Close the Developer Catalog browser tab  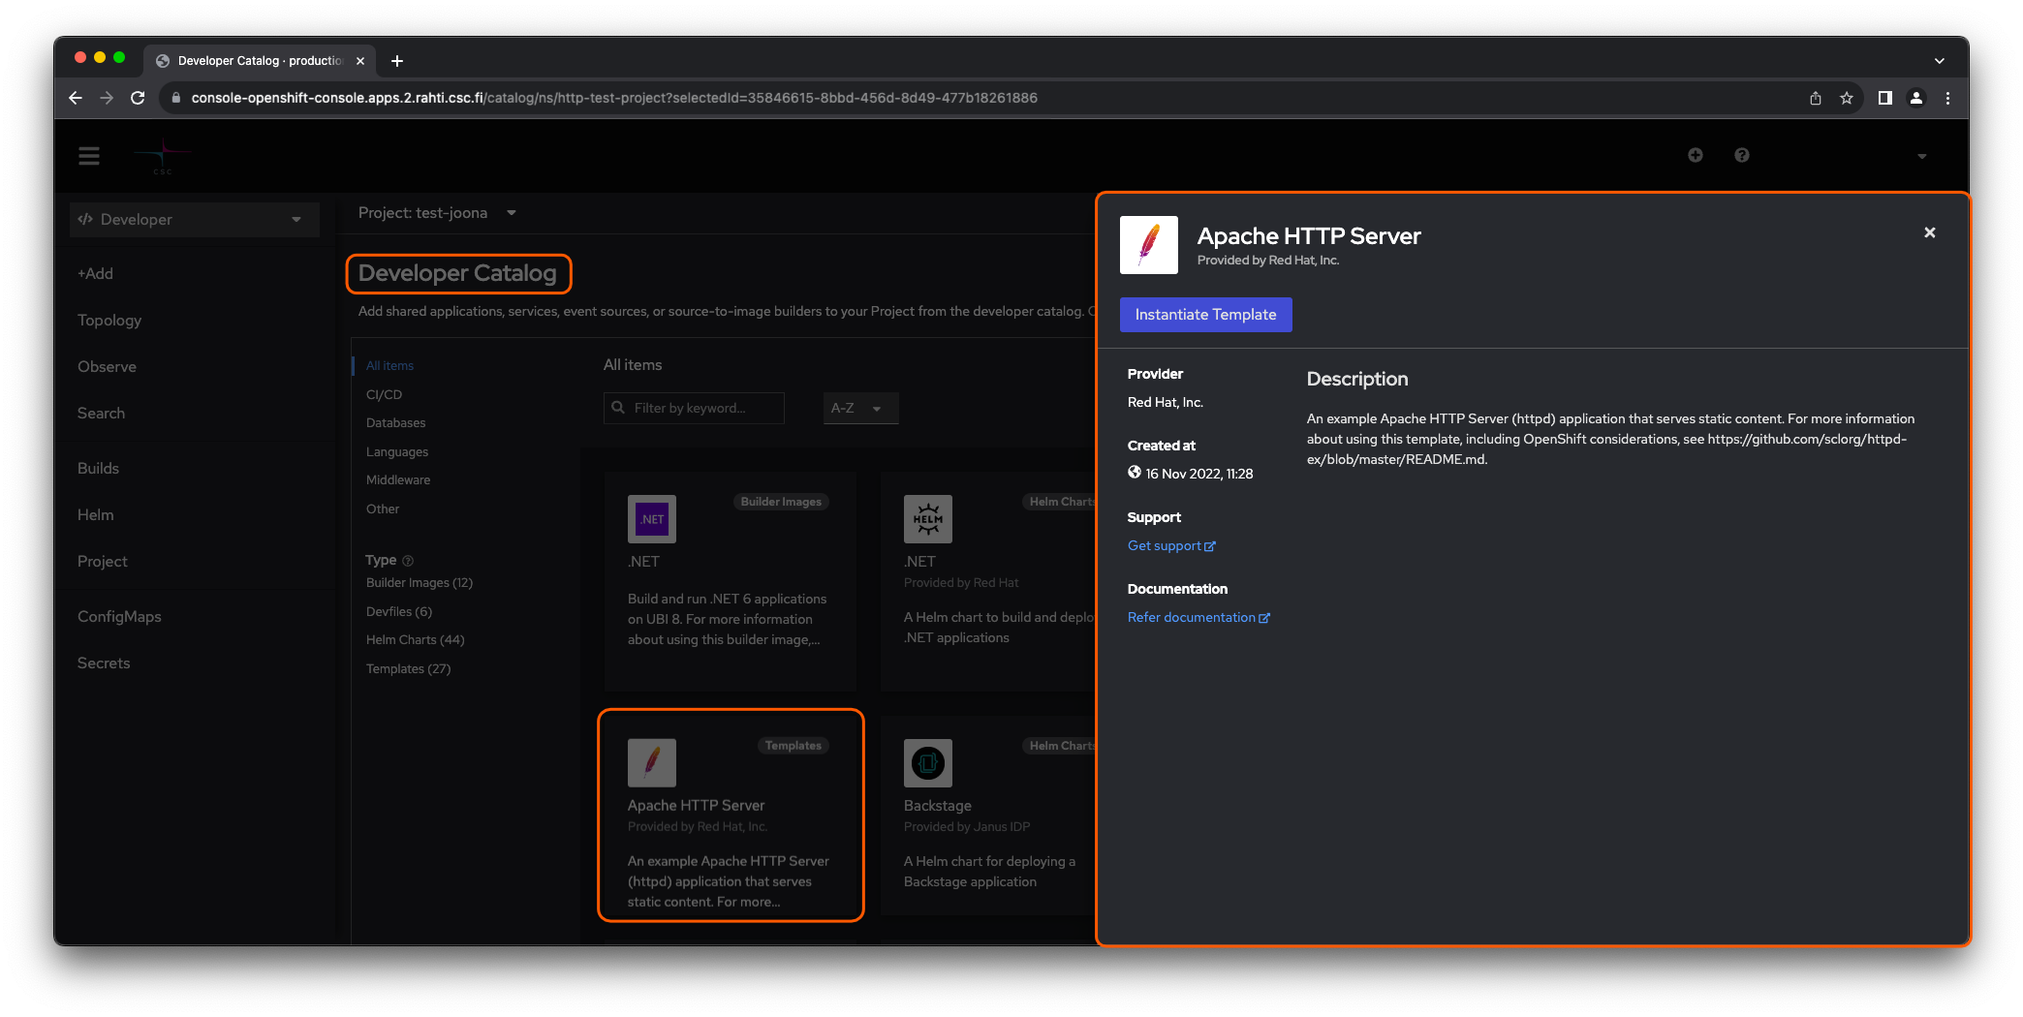(x=360, y=61)
